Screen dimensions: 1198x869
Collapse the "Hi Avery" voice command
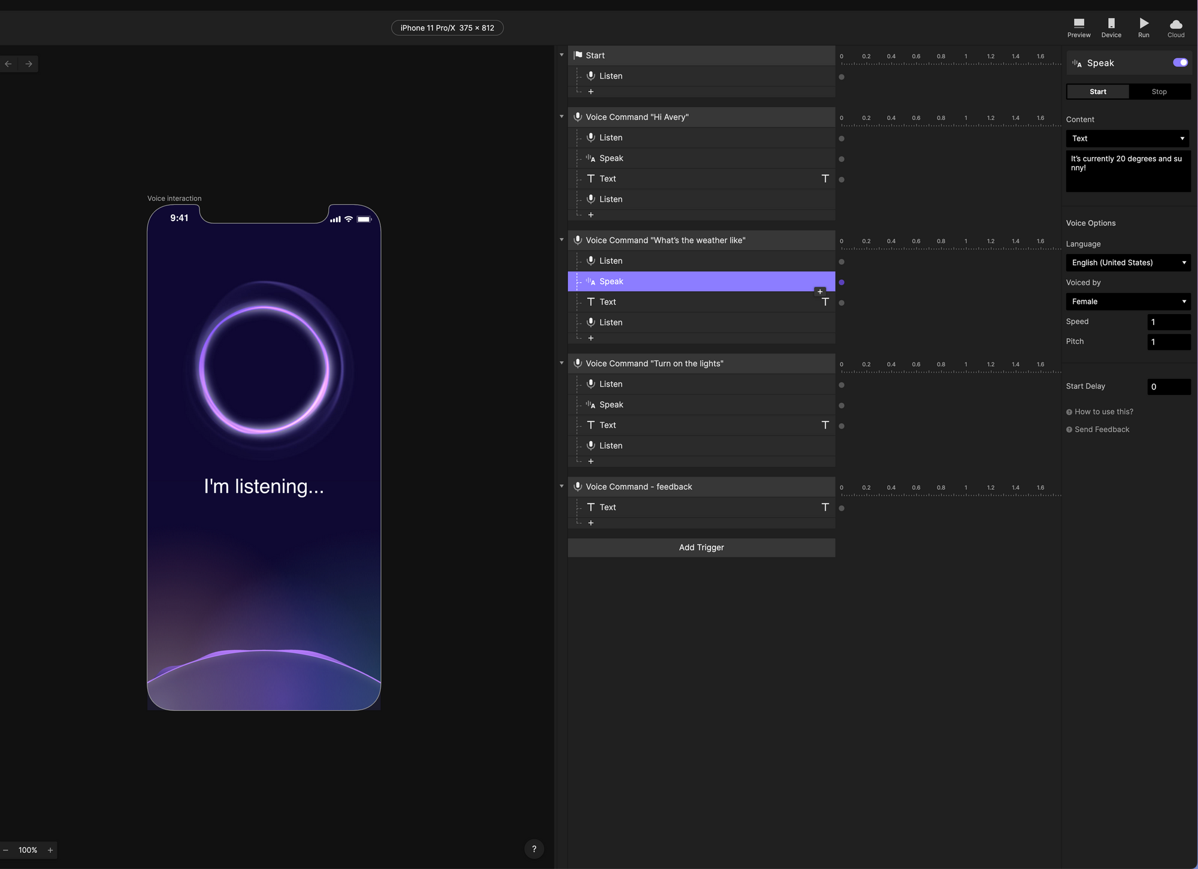[x=562, y=117]
